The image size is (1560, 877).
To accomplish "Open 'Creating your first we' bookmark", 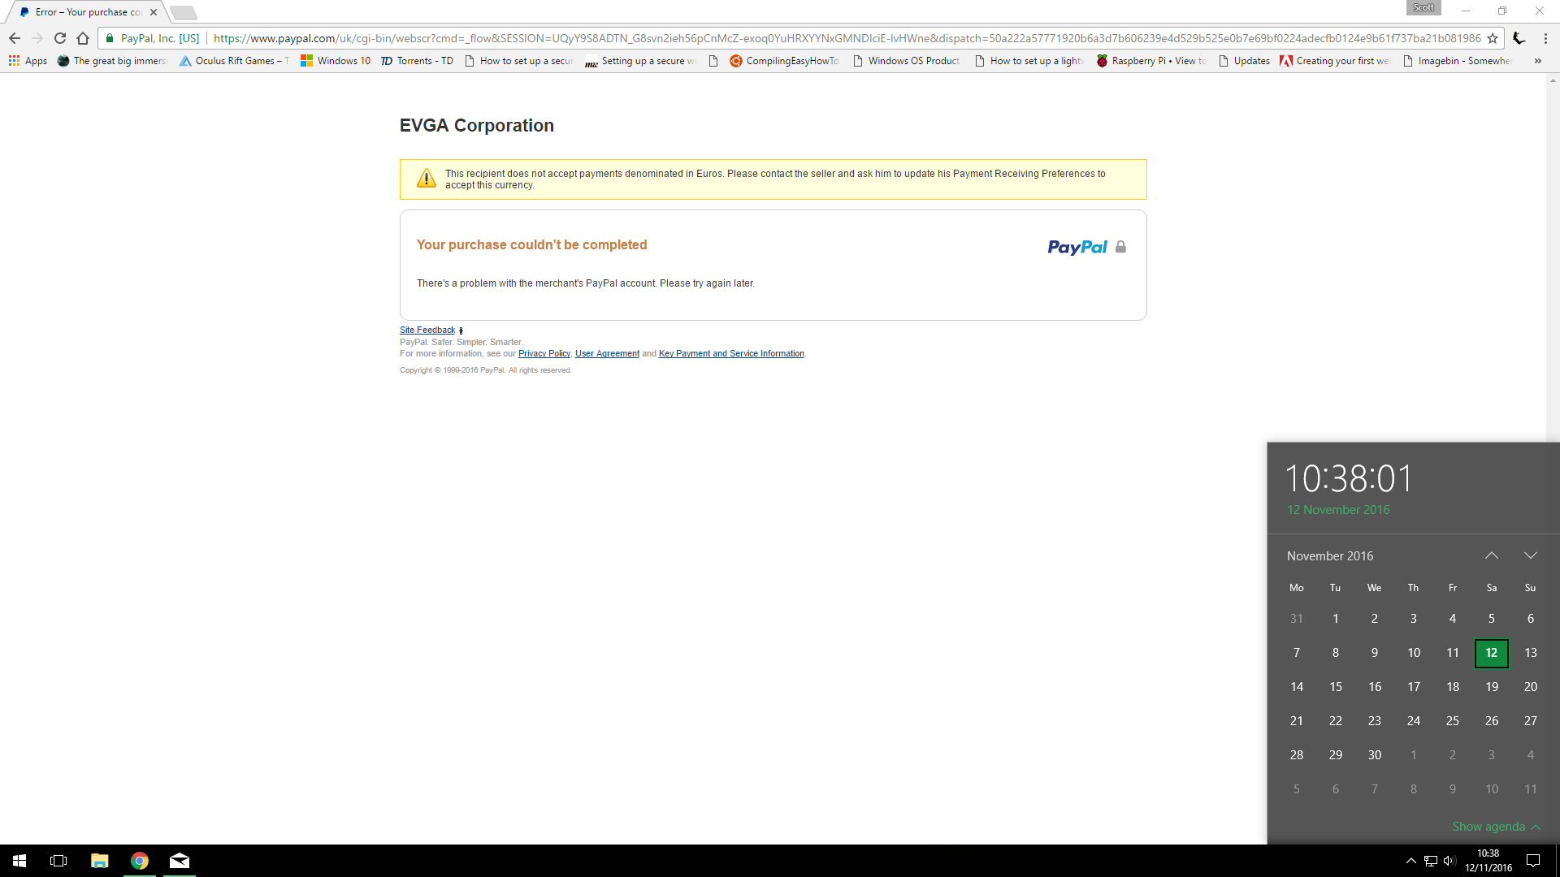I will click(1335, 61).
